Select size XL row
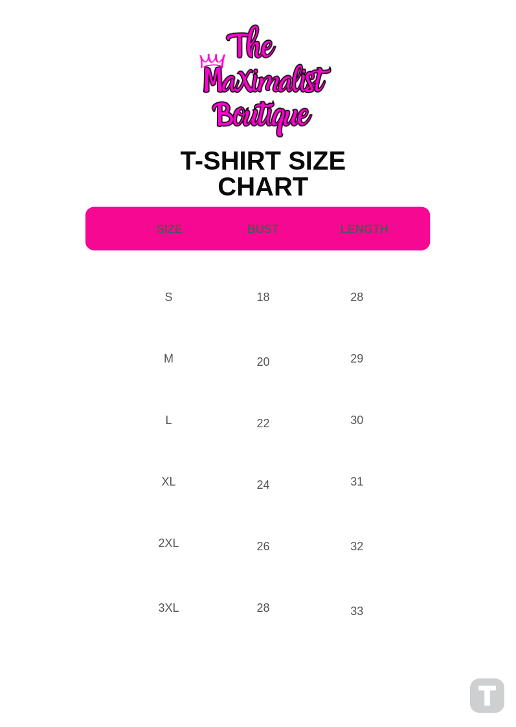Viewport: 516px width, 727px height. click(x=168, y=482)
